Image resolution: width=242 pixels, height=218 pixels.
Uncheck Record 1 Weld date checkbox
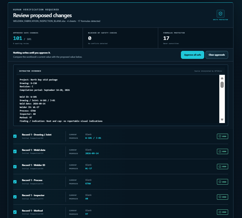(x=15, y=151)
